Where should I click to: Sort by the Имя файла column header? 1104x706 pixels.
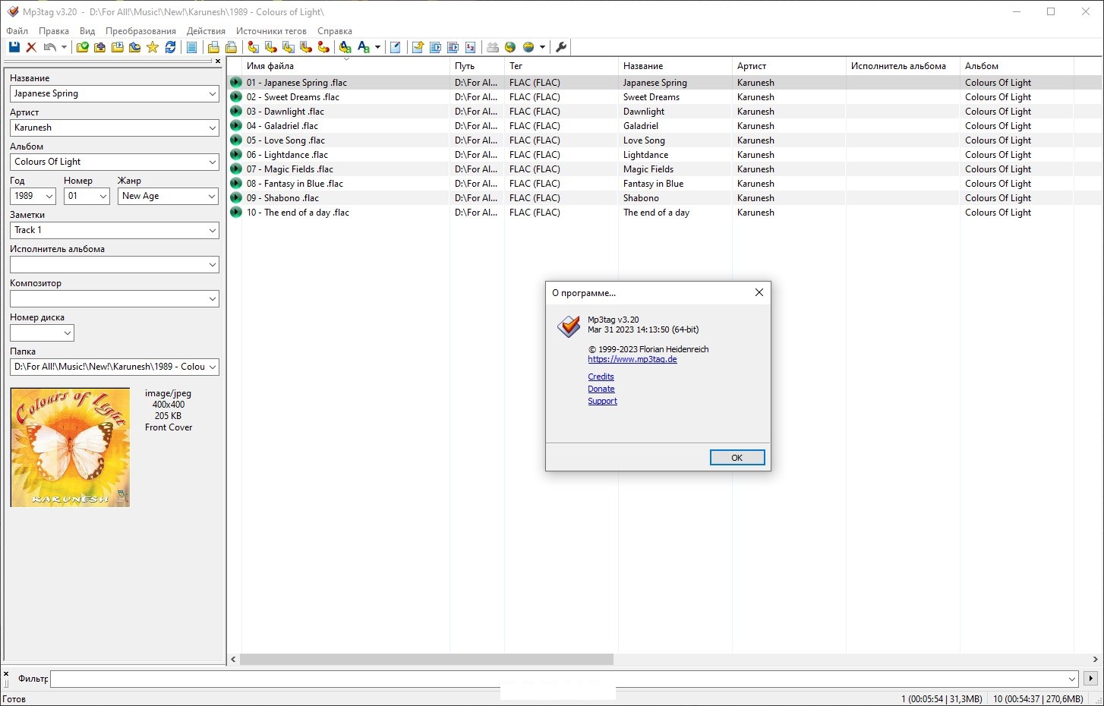click(345, 66)
